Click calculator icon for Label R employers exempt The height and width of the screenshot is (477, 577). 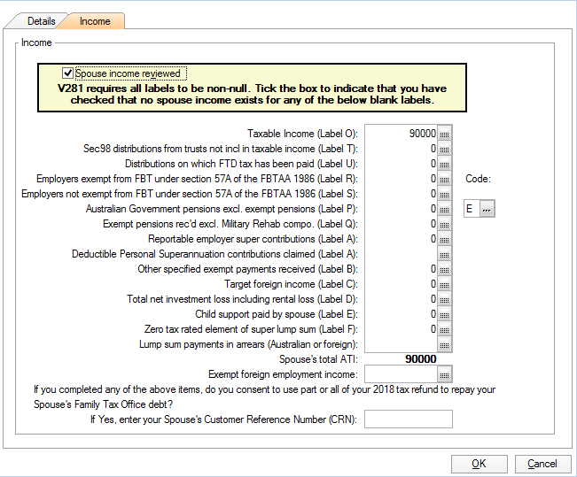click(445, 179)
